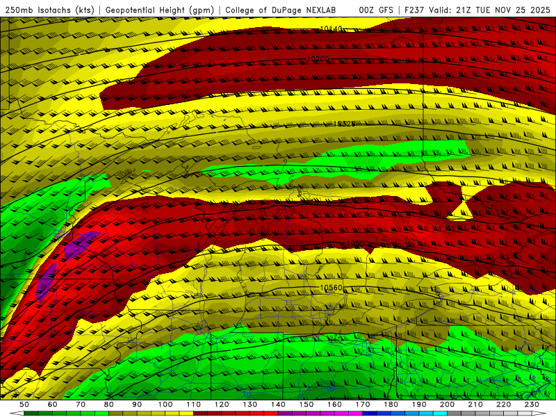Click the 210 value on the color scale

[x=475, y=404]
